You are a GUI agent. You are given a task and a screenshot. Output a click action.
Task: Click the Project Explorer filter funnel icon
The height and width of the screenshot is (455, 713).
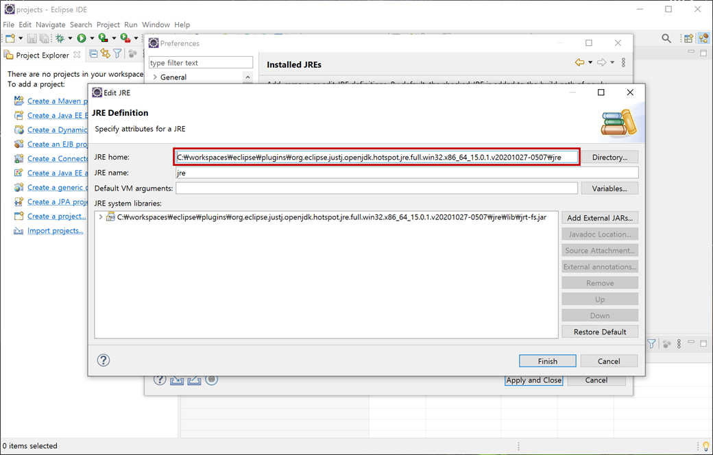pyautogui.click(x=117, y=54)
